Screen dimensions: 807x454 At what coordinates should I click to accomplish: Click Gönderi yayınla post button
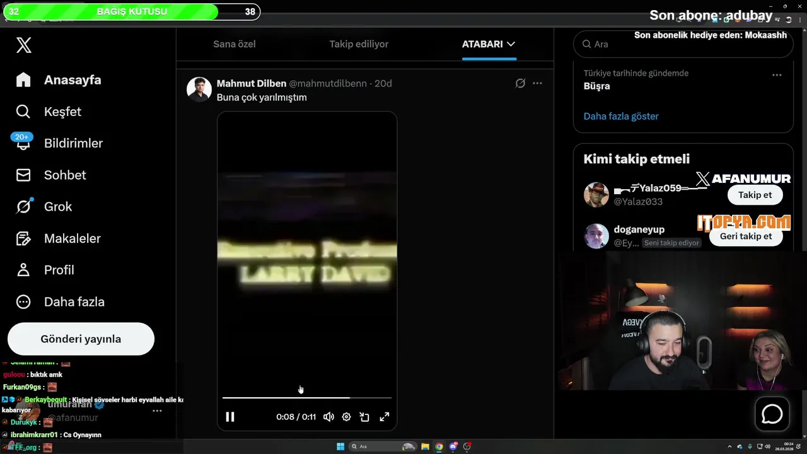click(x=81, y=339)
